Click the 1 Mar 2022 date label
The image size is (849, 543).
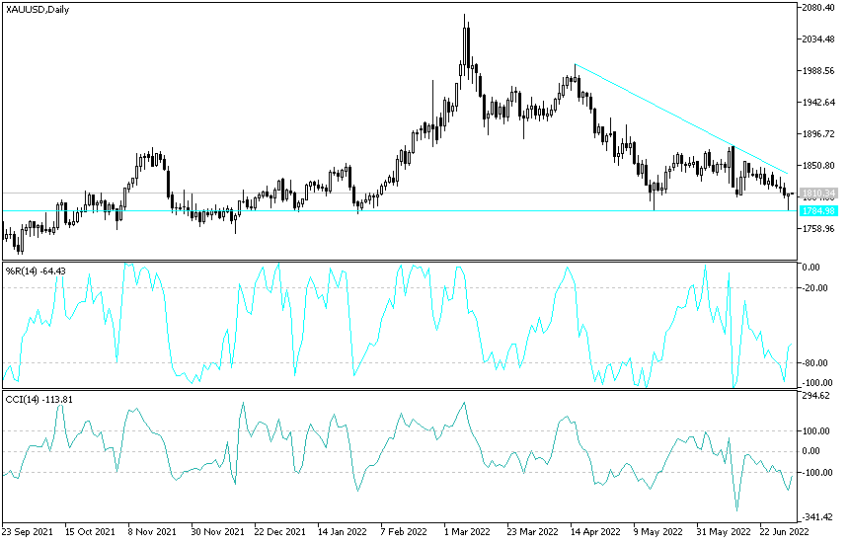pos(467,531)
